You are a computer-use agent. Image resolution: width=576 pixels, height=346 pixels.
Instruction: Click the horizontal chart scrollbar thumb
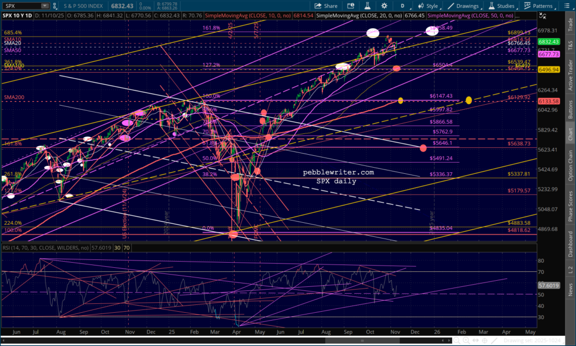362,340
